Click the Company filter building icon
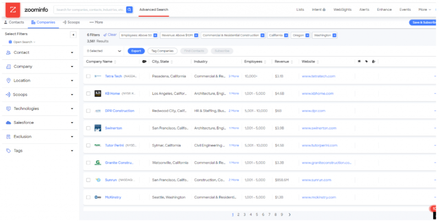The height and width of the screenshot is (221, 439). click(x=9, y=67)
